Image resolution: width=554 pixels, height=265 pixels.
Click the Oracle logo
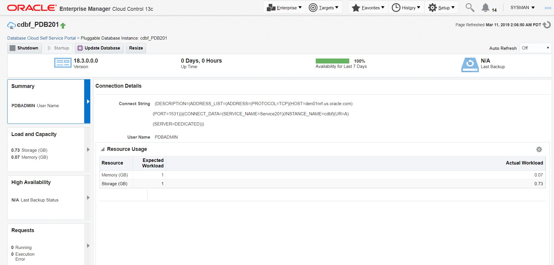[x=32, y=8]
